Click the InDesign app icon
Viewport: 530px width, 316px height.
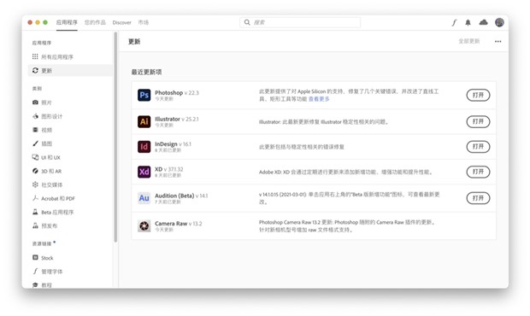(144, 147)
